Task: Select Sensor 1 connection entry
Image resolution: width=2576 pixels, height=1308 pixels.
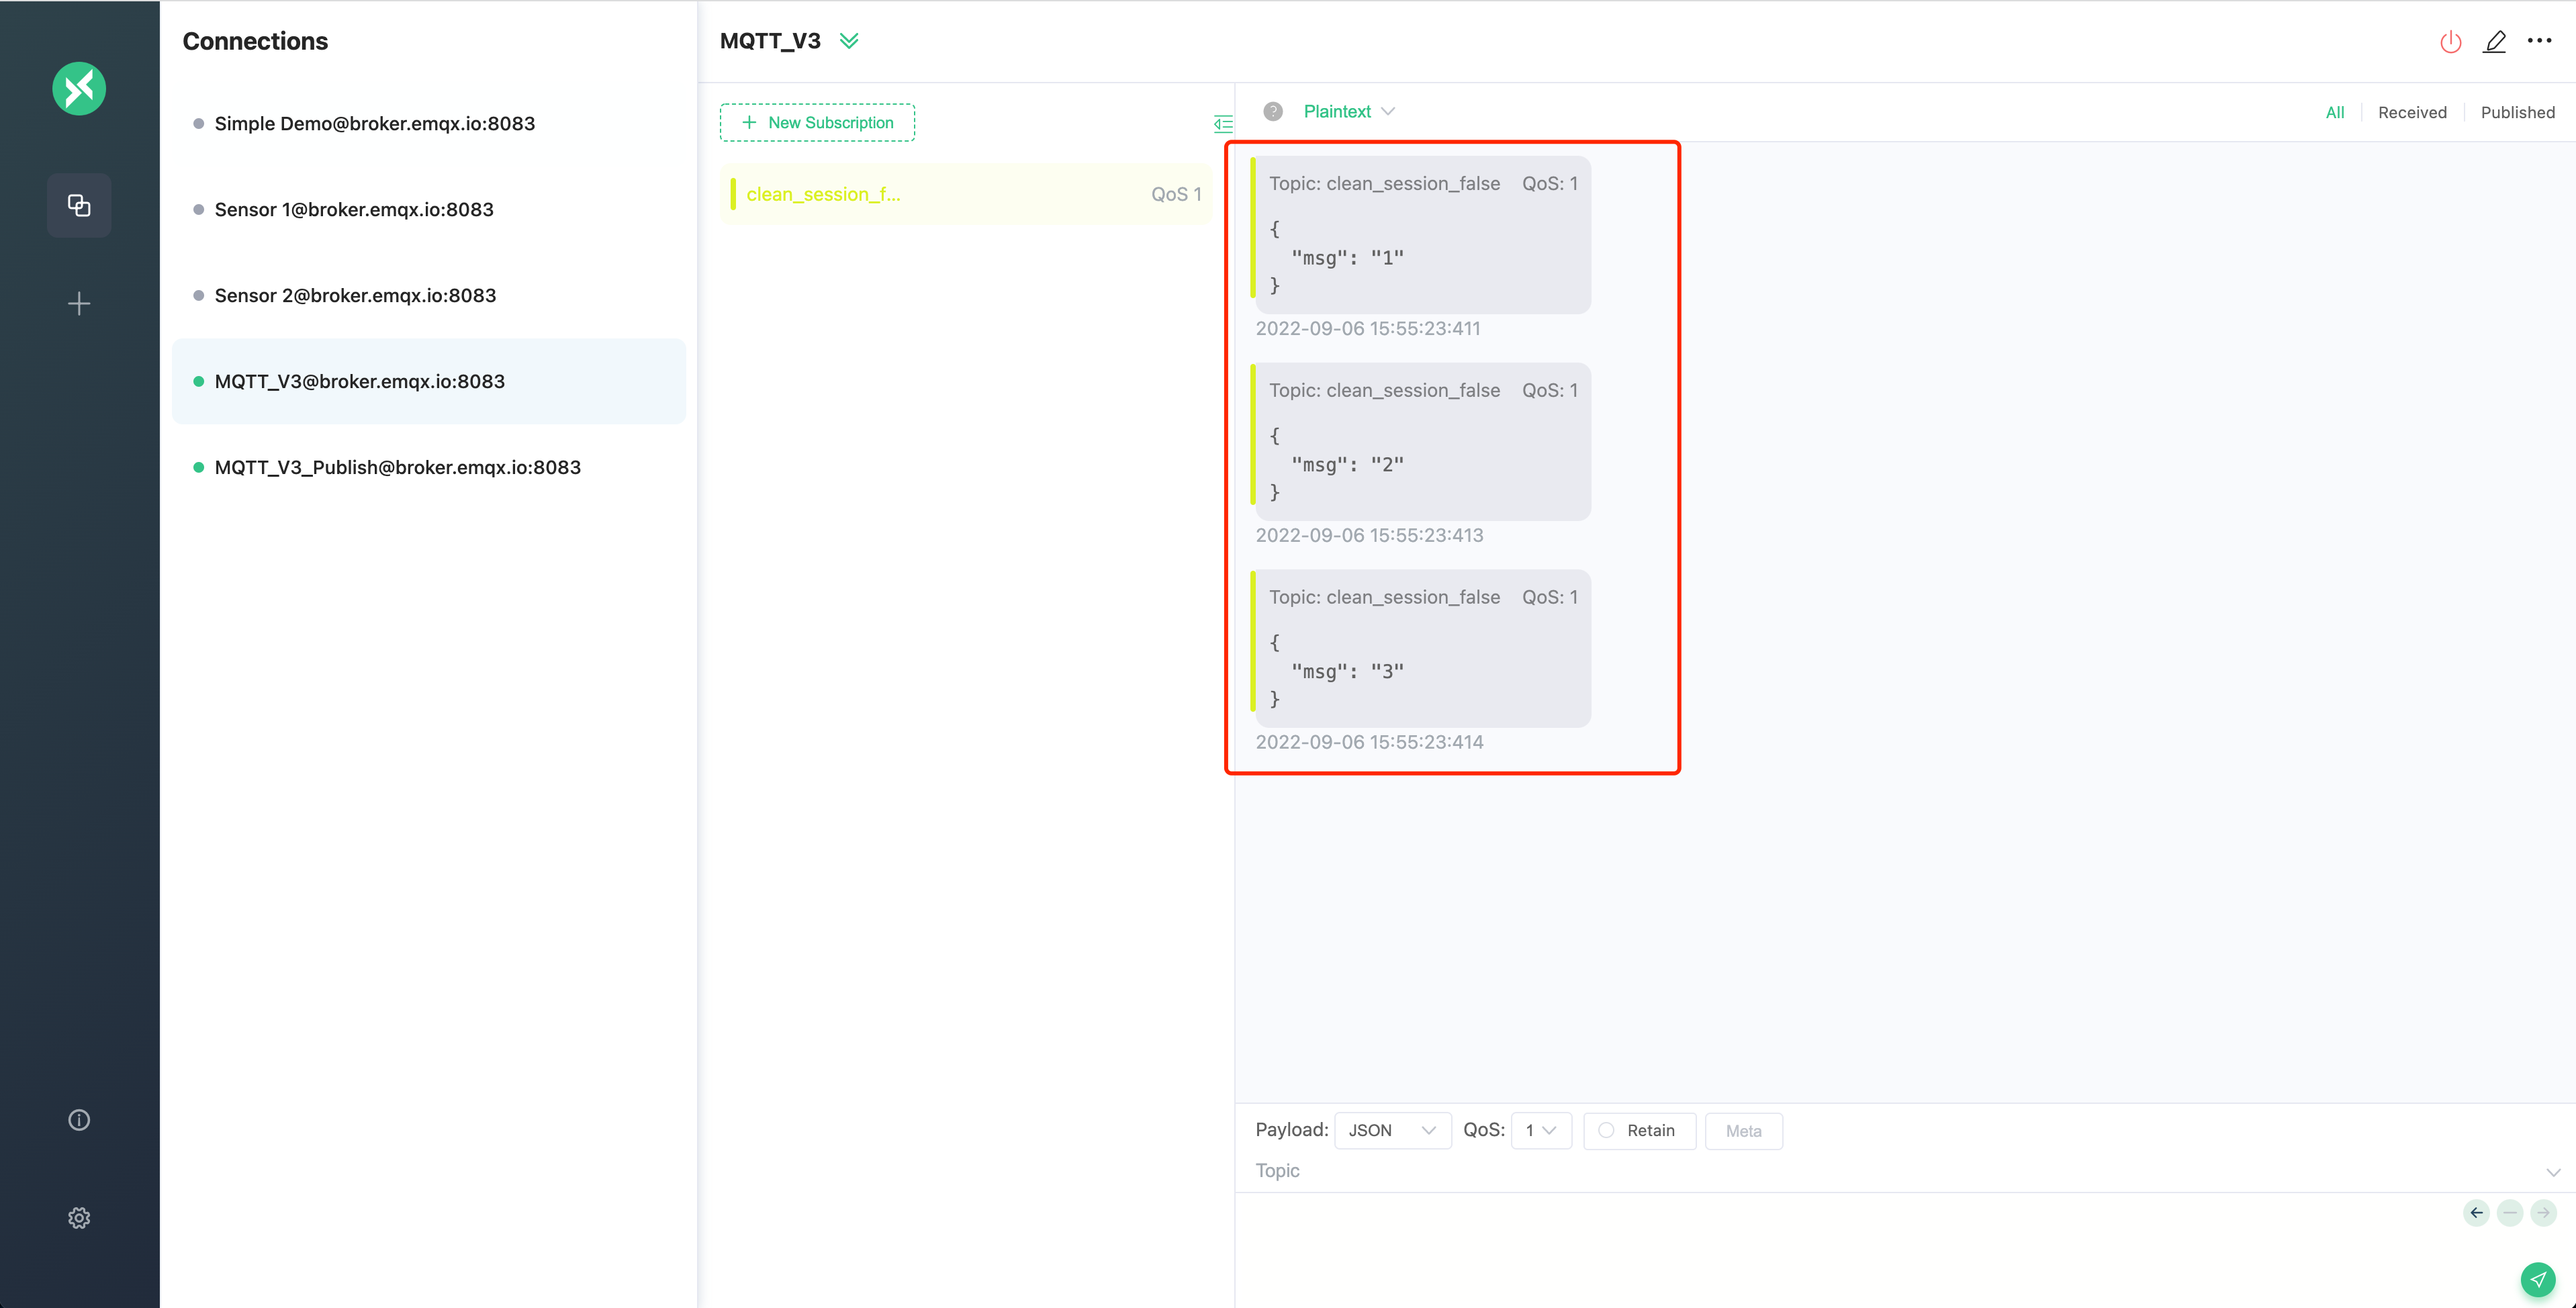Action: (354, 209)
